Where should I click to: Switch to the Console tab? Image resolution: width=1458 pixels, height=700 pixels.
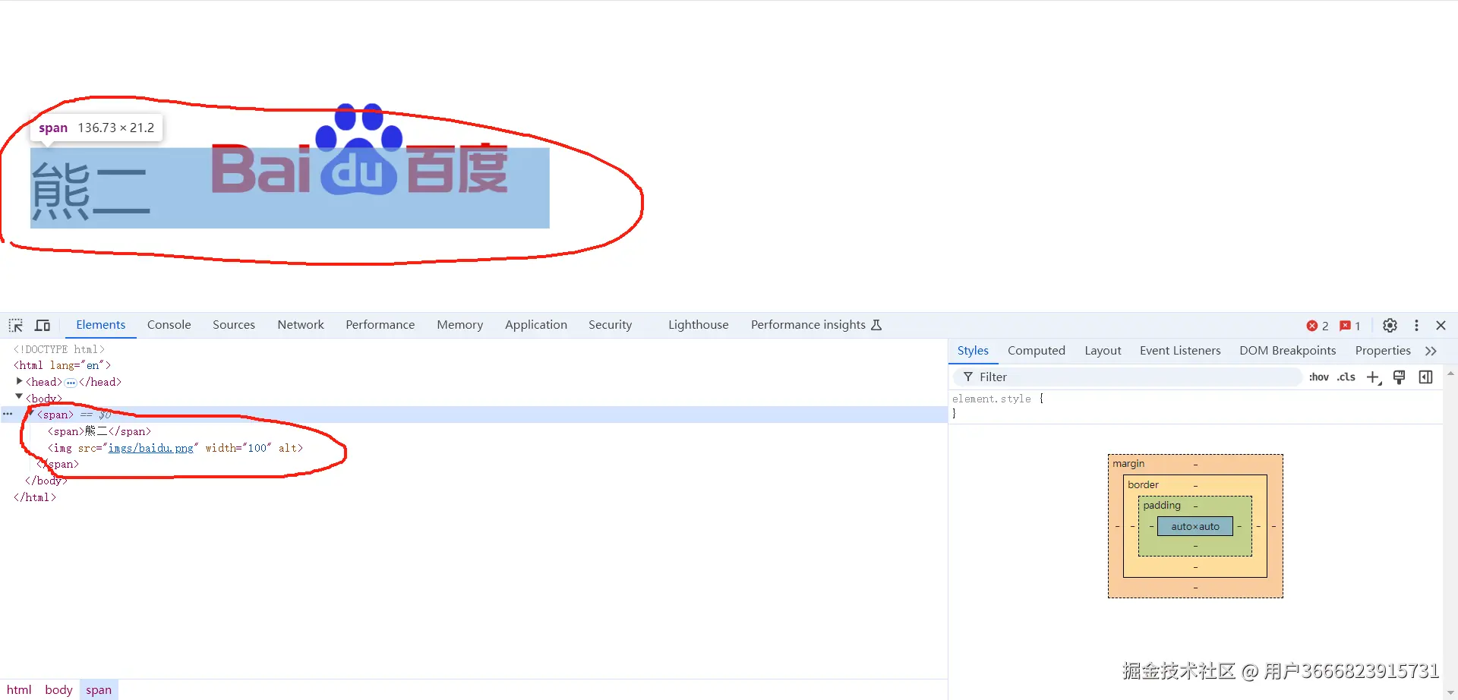tap(169, 325)
